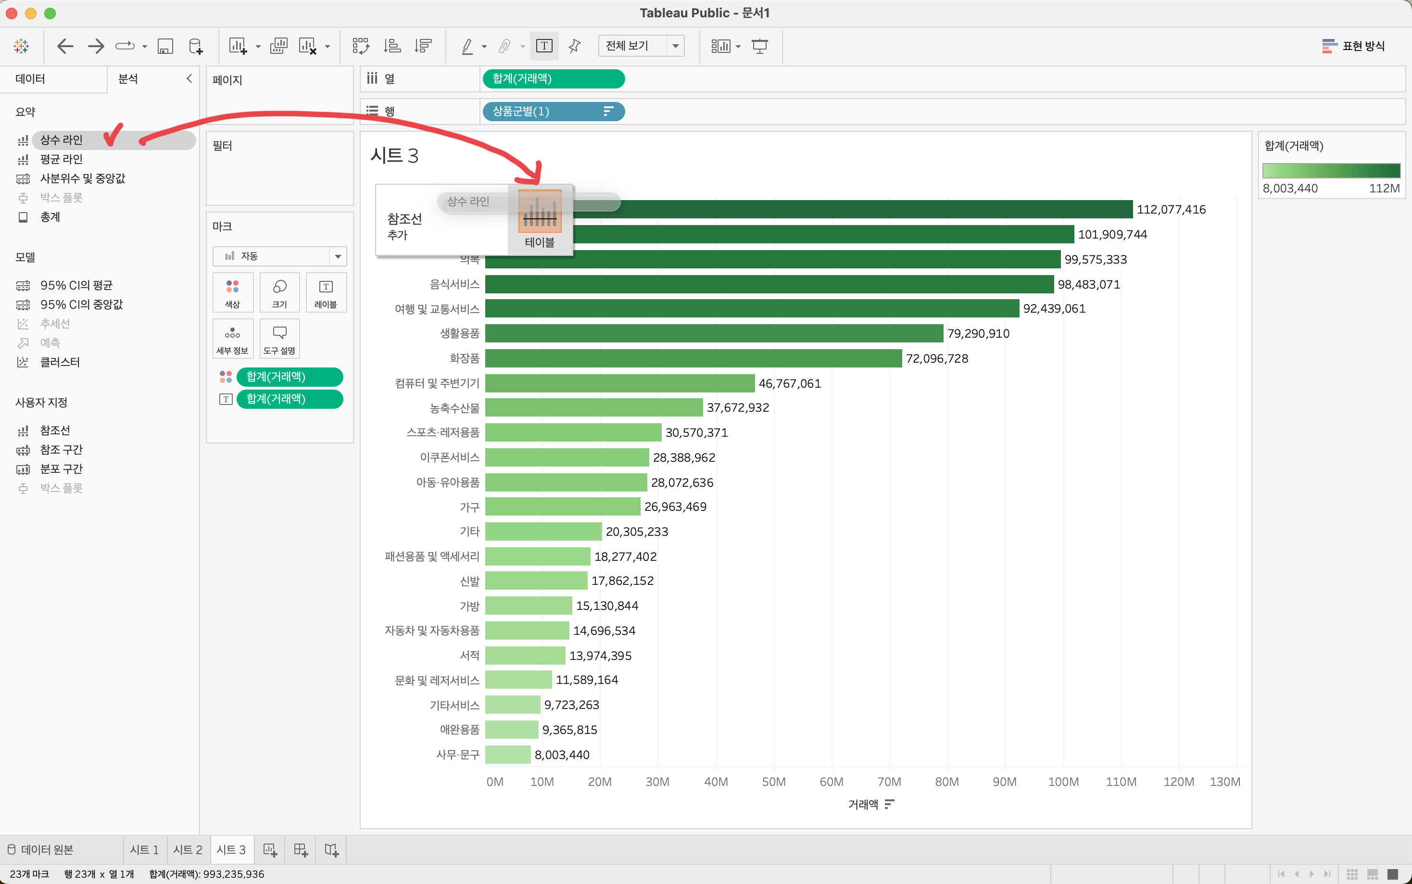Toggle the 표현 방식 Show Me panel
The height and width of the screenshot is (884, 1412).
1352,46
